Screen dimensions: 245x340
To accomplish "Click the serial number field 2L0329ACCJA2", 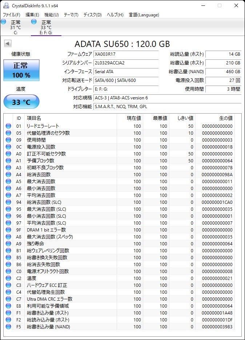I will (126, 63).
